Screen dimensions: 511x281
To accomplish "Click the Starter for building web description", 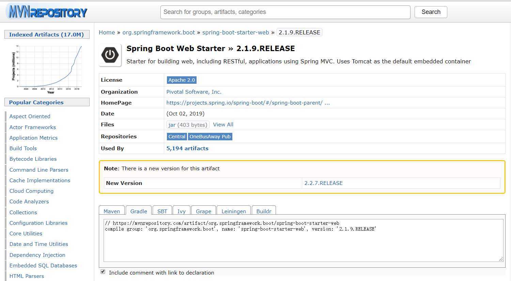I will 299,62.
